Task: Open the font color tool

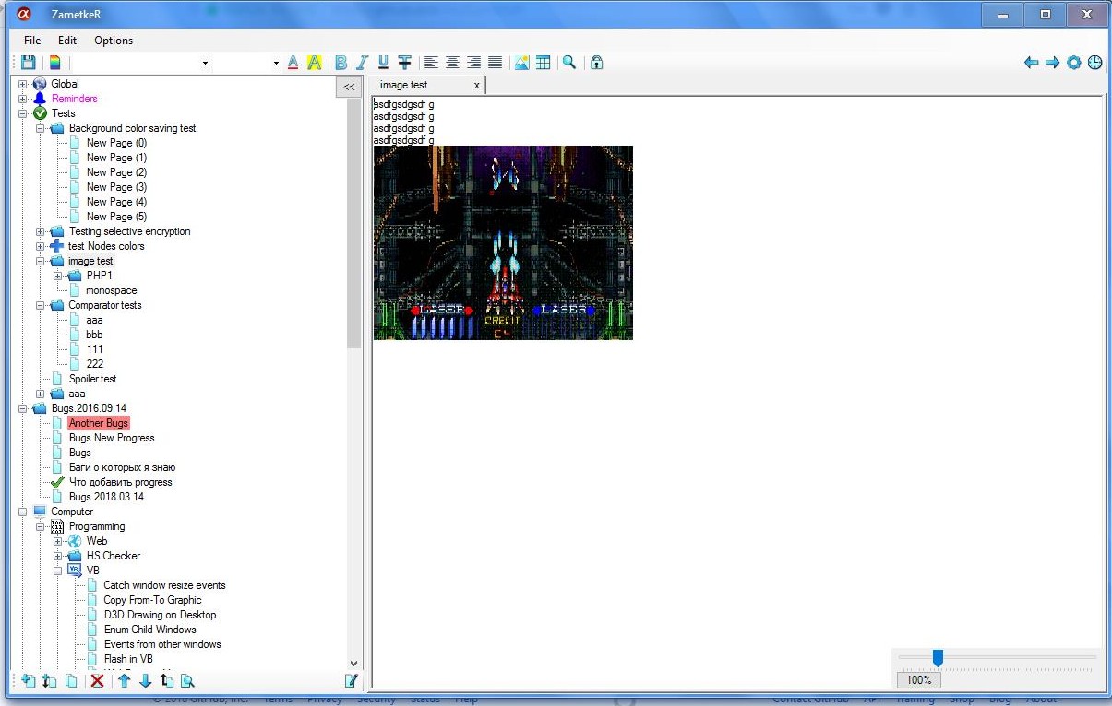Action: (293, 62)
